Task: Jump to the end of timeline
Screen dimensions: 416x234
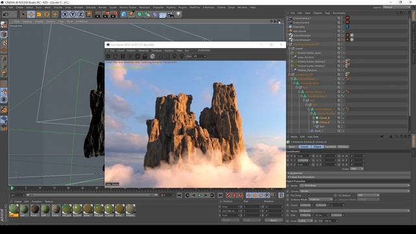Action: (x=220, y=195)
